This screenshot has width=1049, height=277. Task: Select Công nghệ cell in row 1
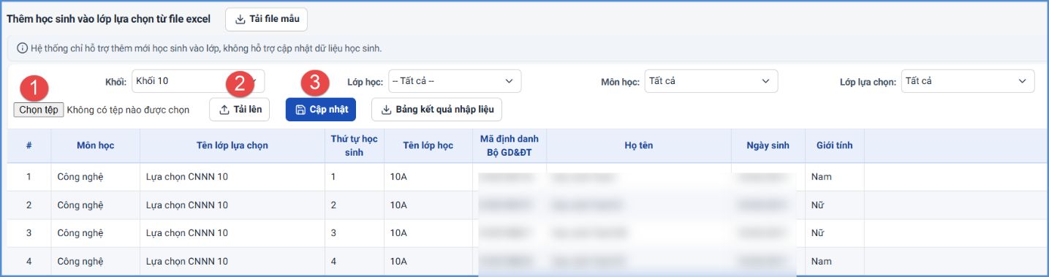(x=96, y=177)
